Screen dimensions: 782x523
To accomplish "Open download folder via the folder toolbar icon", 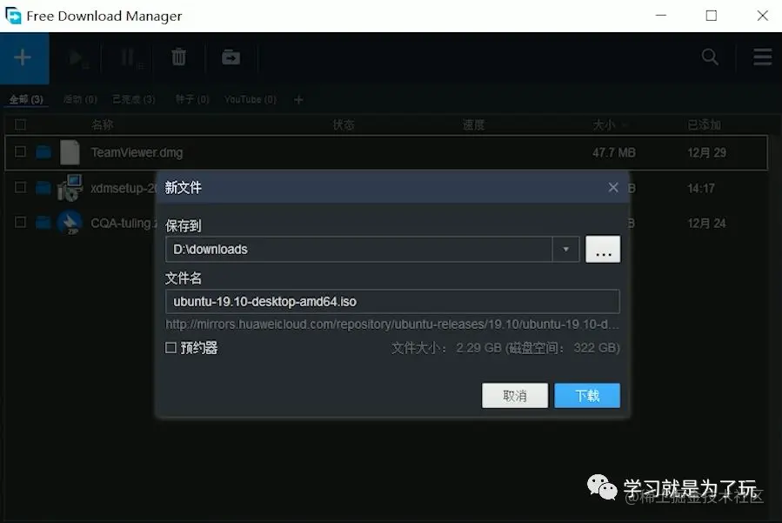I will coord(230,57).
